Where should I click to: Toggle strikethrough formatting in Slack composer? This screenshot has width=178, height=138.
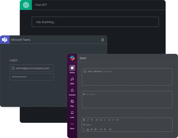point(92,120)
